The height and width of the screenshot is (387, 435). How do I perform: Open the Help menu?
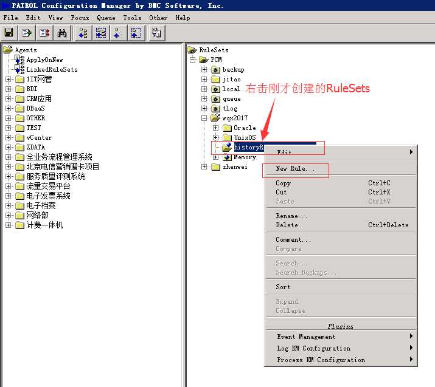pyautogui.click(x=183, y=18)
